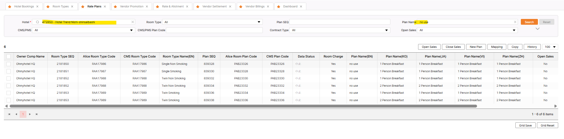This screenshot has width=564, height=139.
Task: Open the Rate & Allotment tab
Action: [x=173, y=6]
